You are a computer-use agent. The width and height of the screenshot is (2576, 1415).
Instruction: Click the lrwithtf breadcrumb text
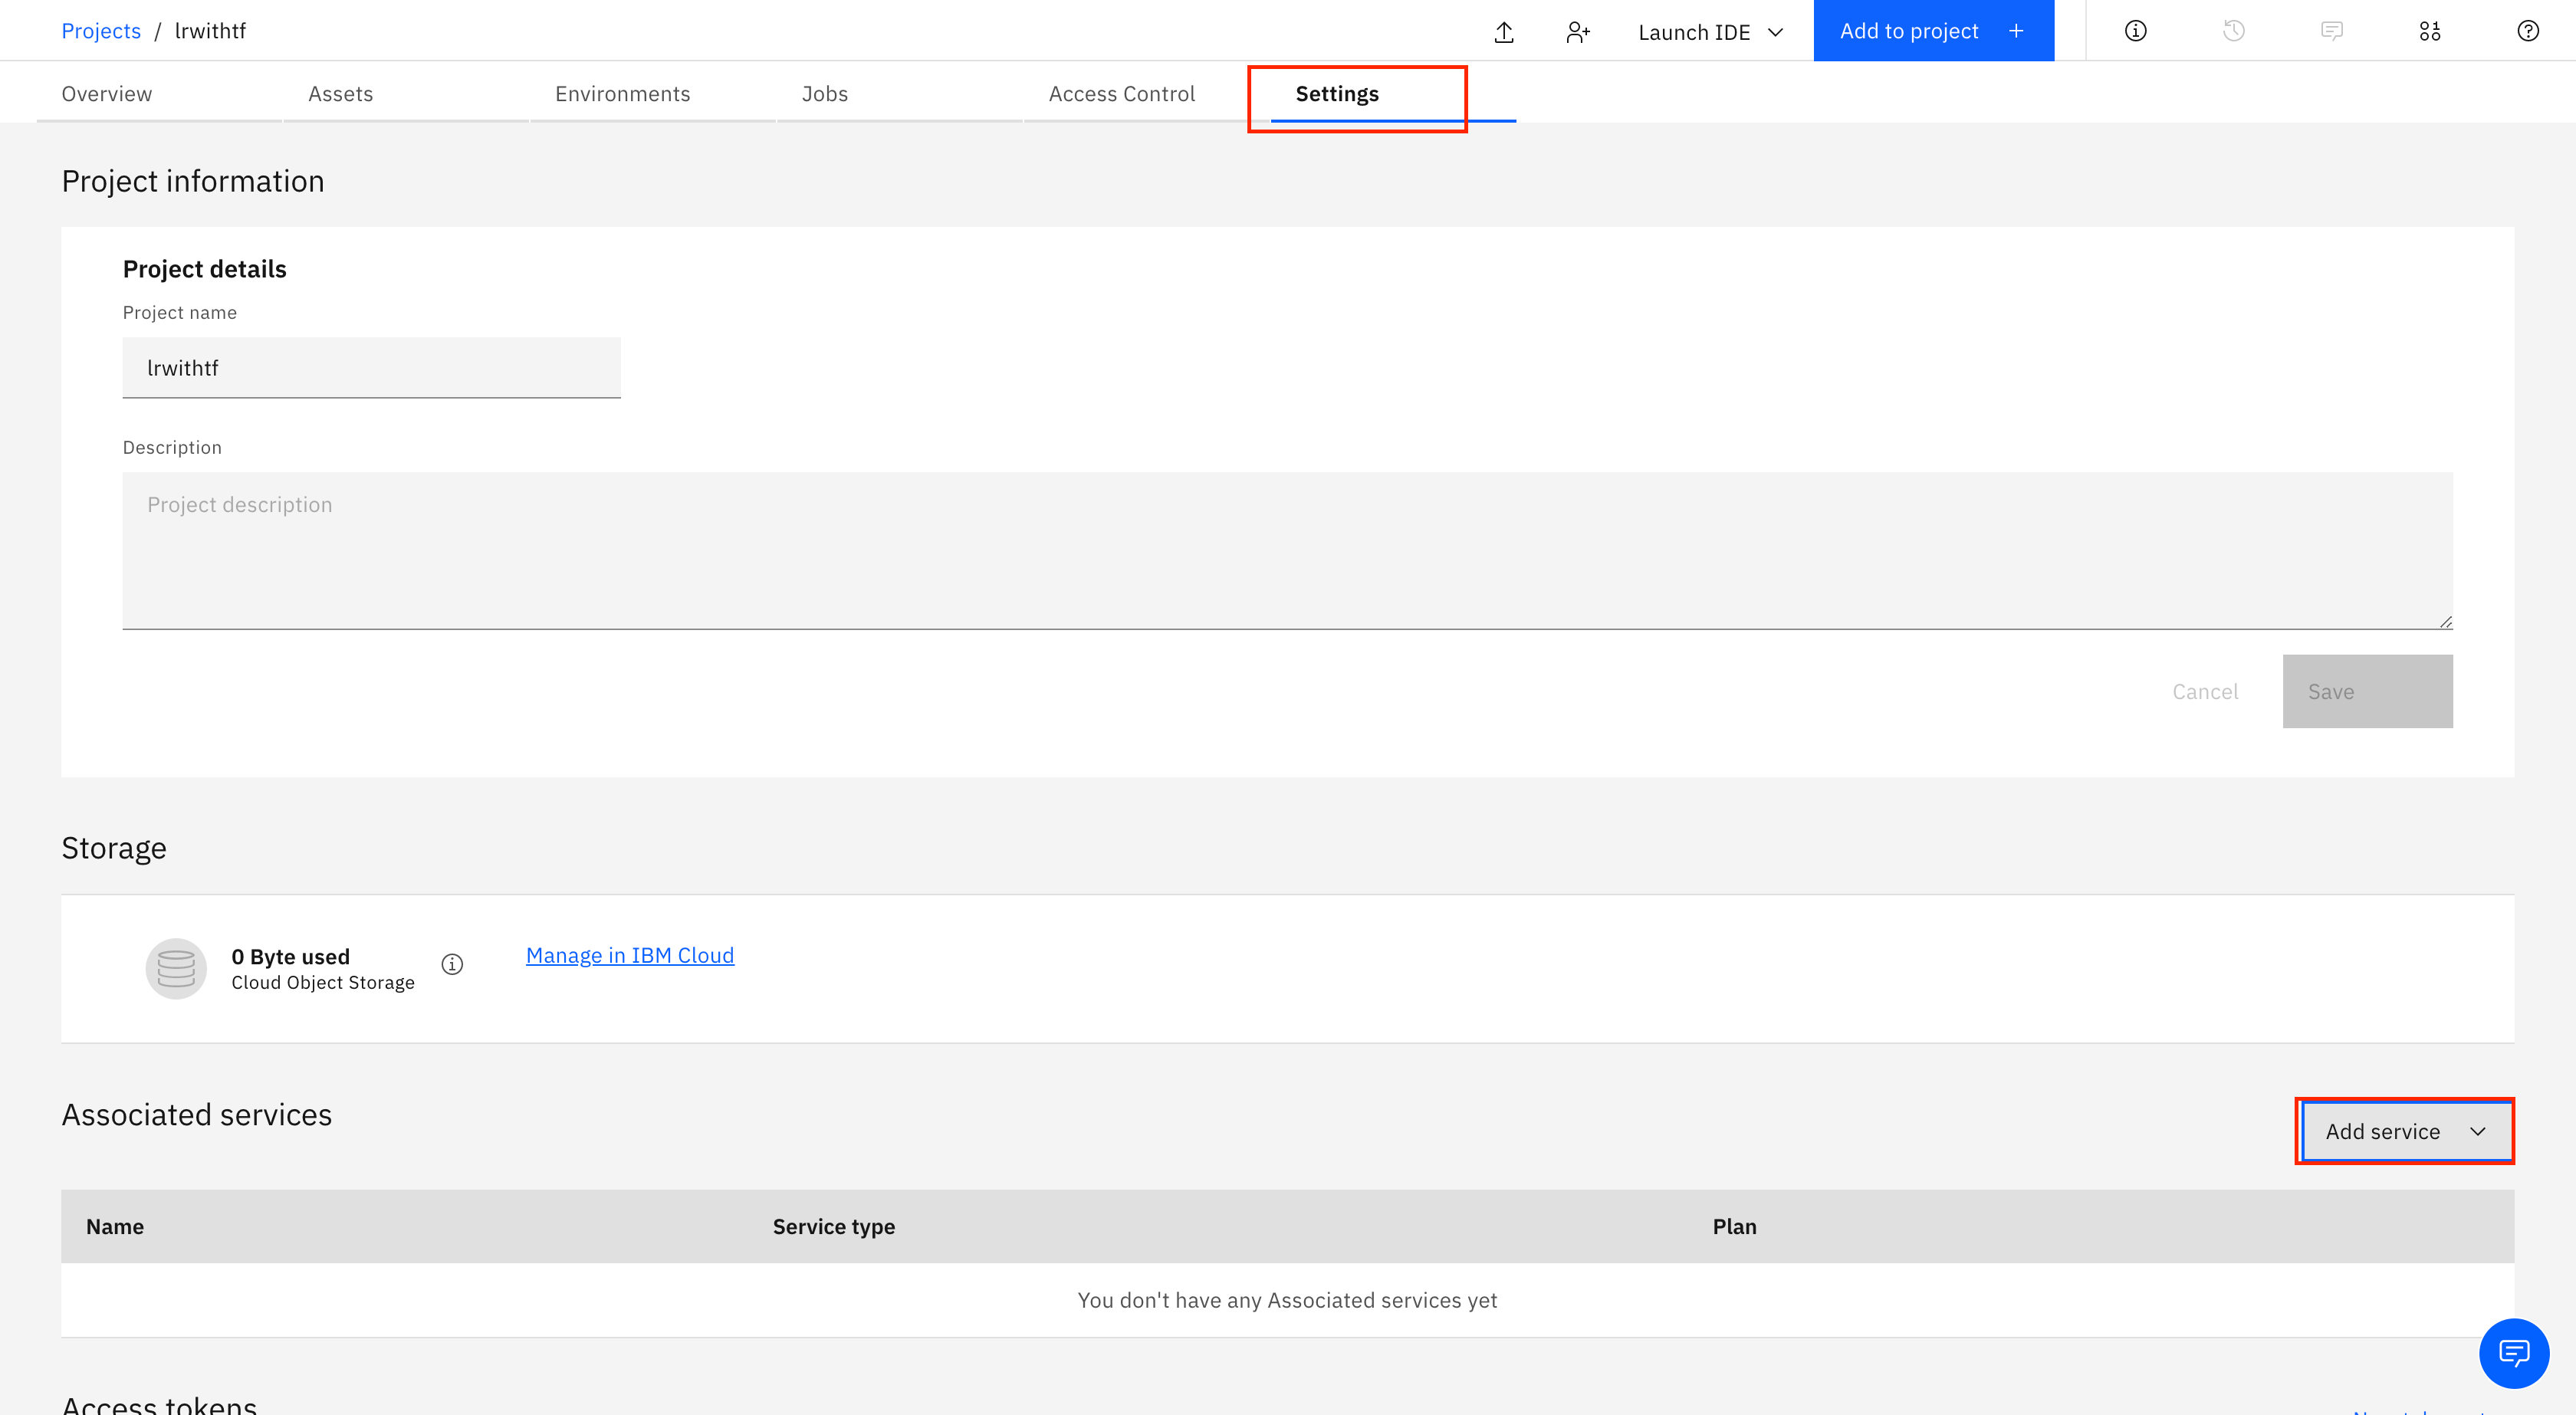click(210, 31)
